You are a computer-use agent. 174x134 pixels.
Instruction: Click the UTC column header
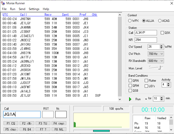coord(5,15)
